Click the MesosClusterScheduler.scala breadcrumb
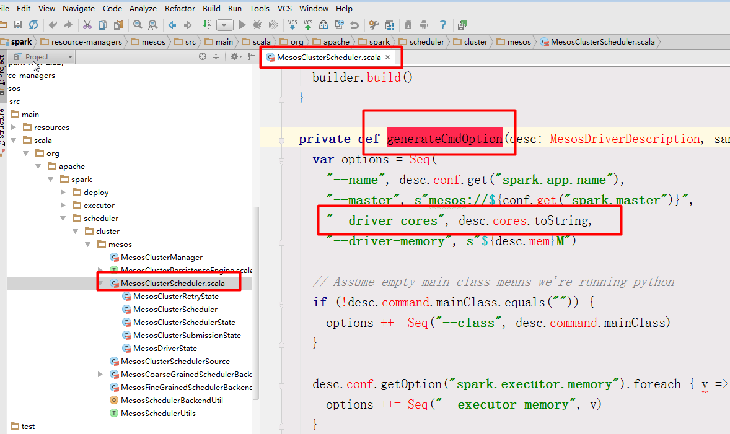The height and width of the screenshot is (434, 730). click(x=598, y=42)
